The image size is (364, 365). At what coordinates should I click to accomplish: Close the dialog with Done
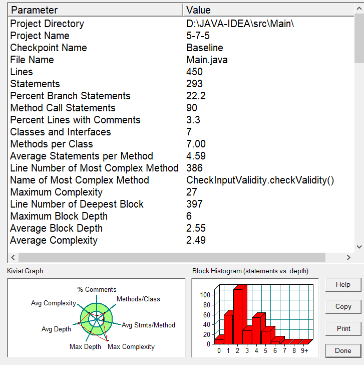343,350
